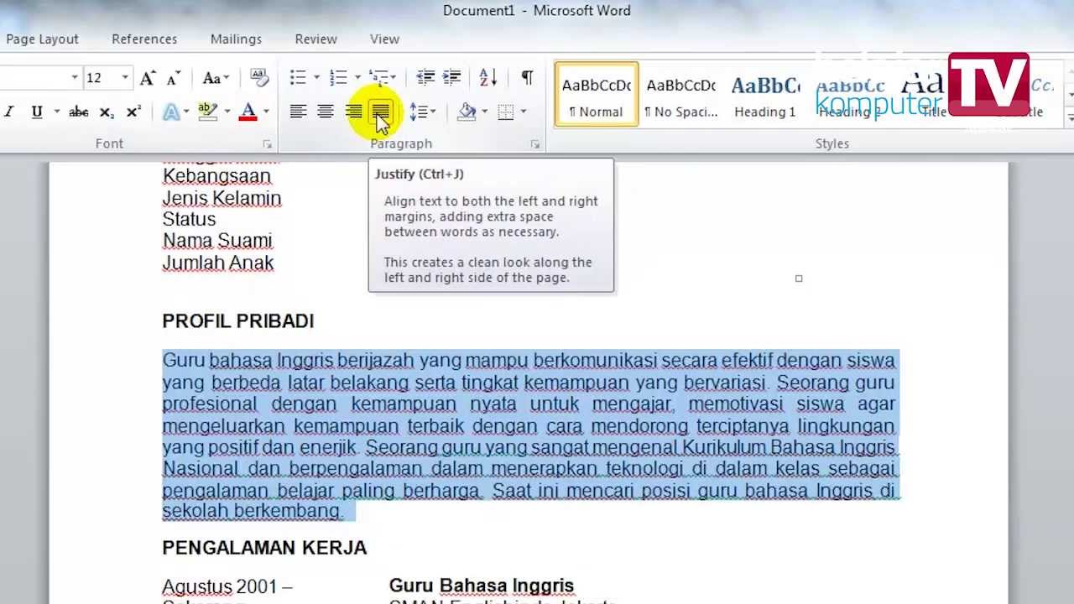This screenshot has height=604, width=1074.
Task: Open the Font dialog launcher
Action: [267, 144]
